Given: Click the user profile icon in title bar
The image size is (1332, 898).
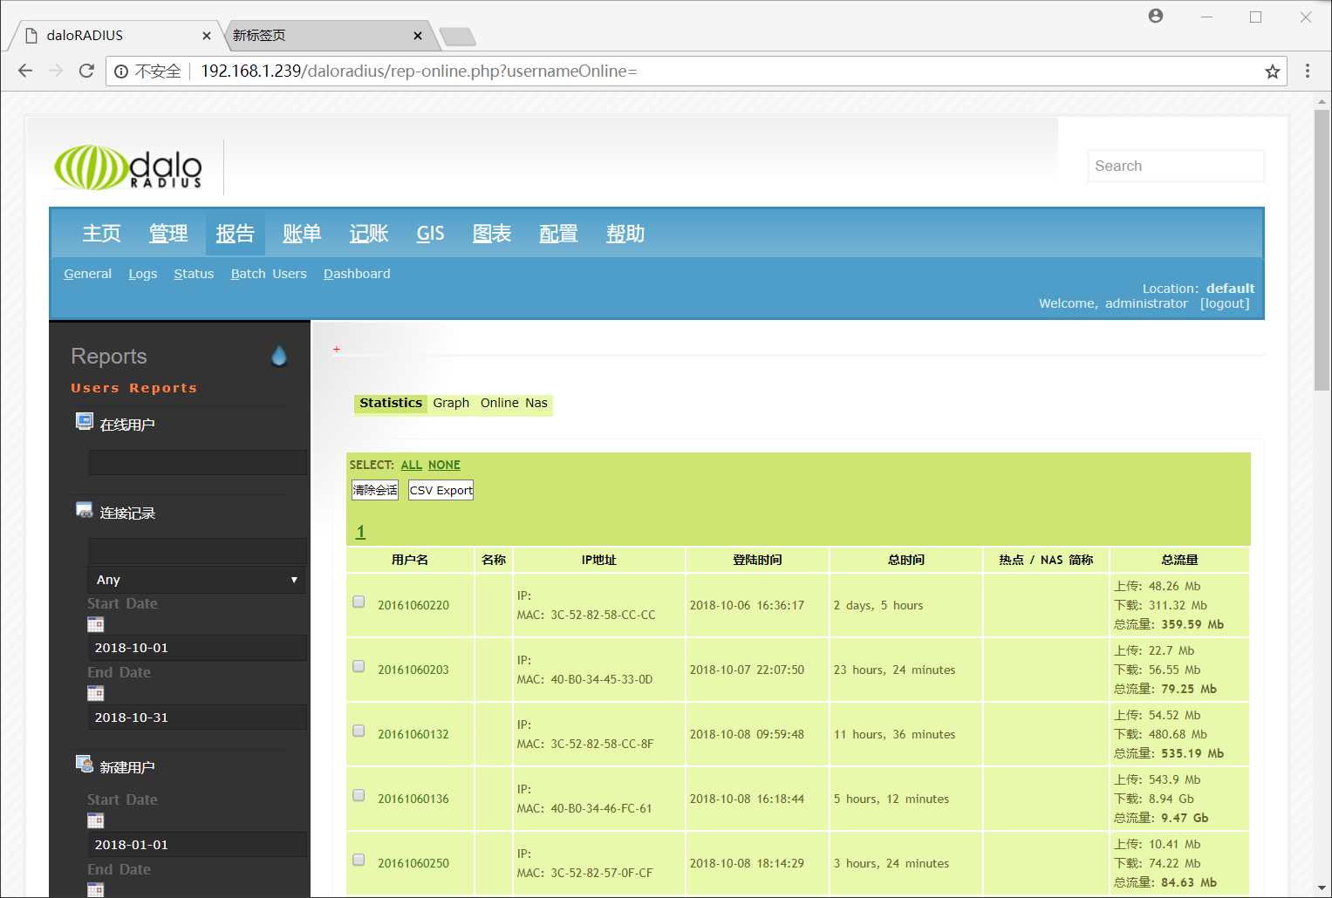Looking at the screenshot, I should tap(1155, 15).
